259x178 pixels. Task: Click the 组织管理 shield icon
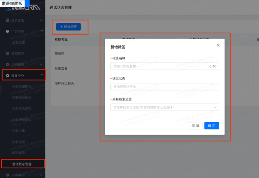pyautogui.click(x=7, y=64)
